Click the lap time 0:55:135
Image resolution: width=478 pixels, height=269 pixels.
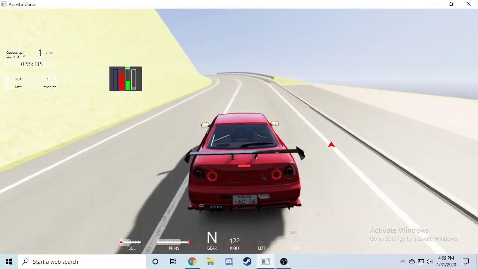(x=32, y=64)
